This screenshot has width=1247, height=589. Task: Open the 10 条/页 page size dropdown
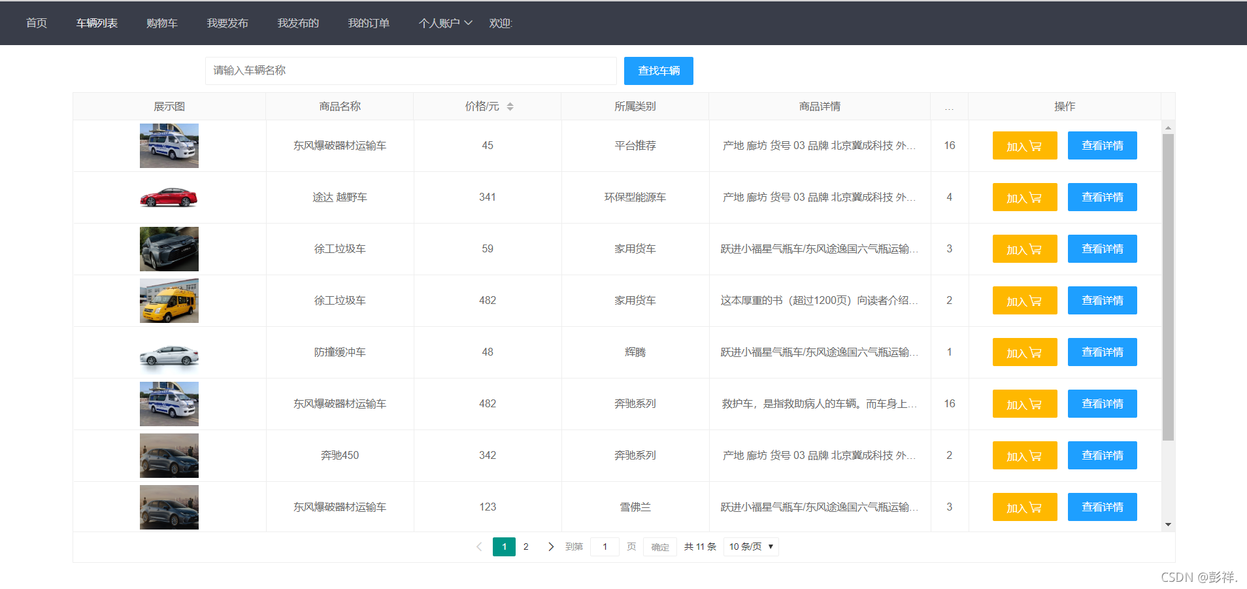(x=751, y=547)
